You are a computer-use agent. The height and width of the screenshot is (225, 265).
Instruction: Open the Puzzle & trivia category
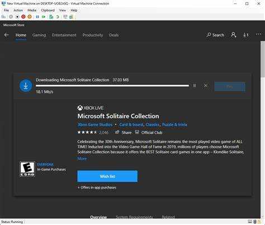click(174, 125)
